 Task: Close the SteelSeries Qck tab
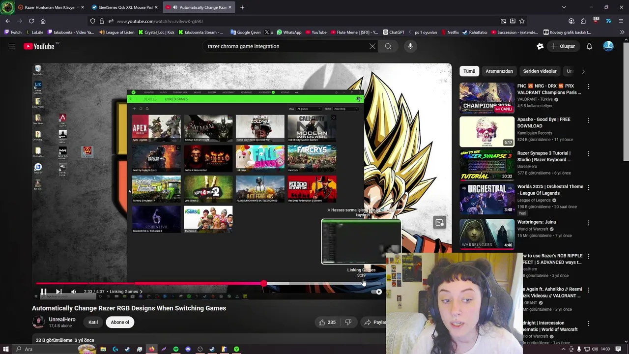156,7
